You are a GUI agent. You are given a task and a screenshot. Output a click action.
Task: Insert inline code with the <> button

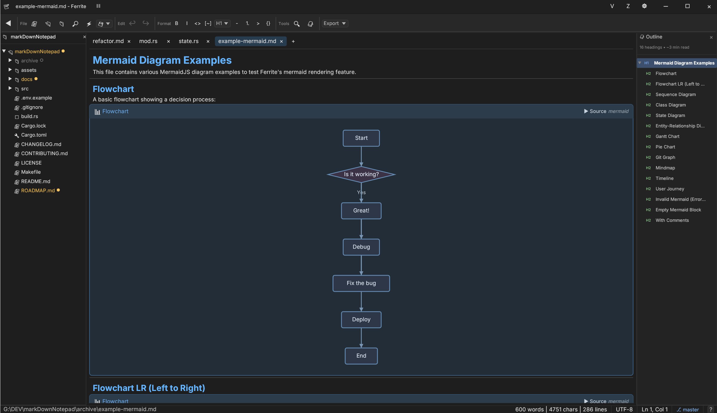(x=197, y=24)
